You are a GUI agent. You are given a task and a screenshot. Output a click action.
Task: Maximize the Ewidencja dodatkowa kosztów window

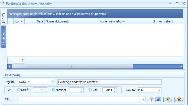177,3
